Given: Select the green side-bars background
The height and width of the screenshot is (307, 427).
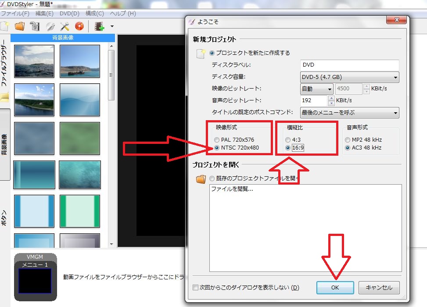Looking at the screenshot, I should (80, 211).
